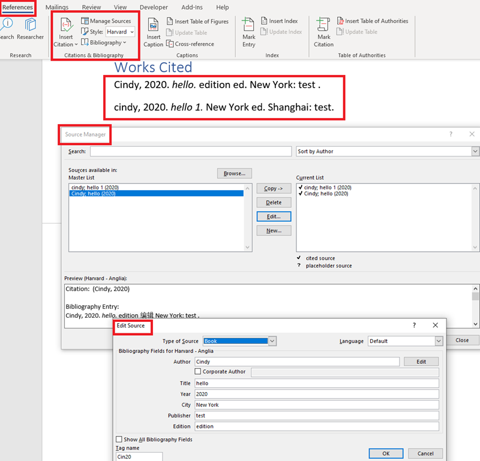Click the Browse button in Source Manager
This screenshot has height=461, width=480.
[x=234, y=173]
